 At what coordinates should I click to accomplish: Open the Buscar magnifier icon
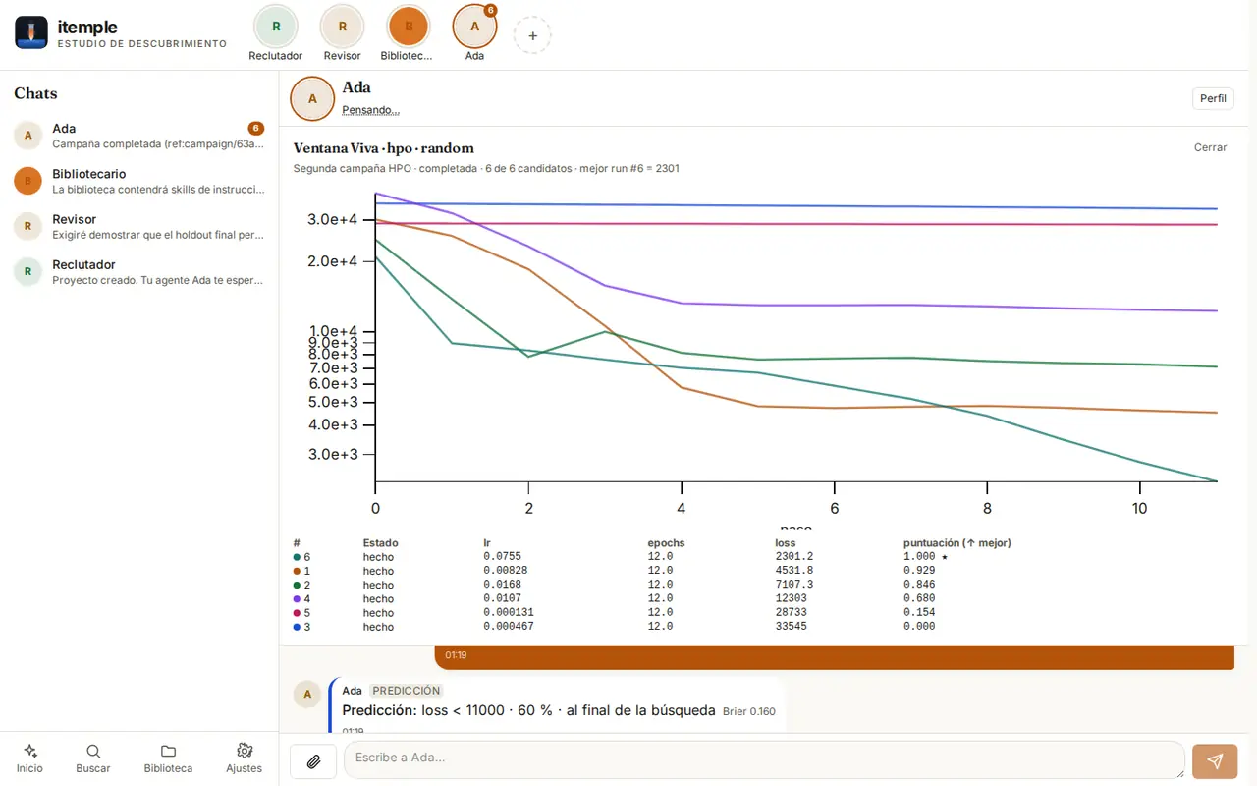93,751
